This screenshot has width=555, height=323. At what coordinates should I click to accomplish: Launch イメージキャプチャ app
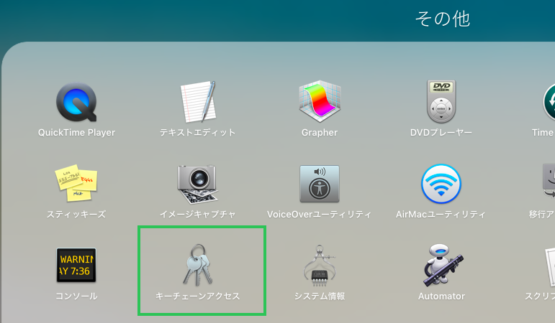[x=197, y=184]
